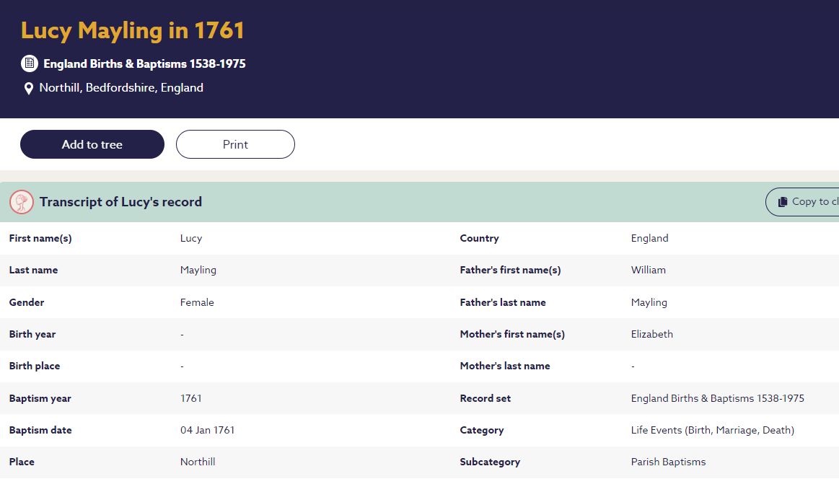The image size is (839, 479).
Task: Click the record set document icon
Action: click(x=29, y=63)
